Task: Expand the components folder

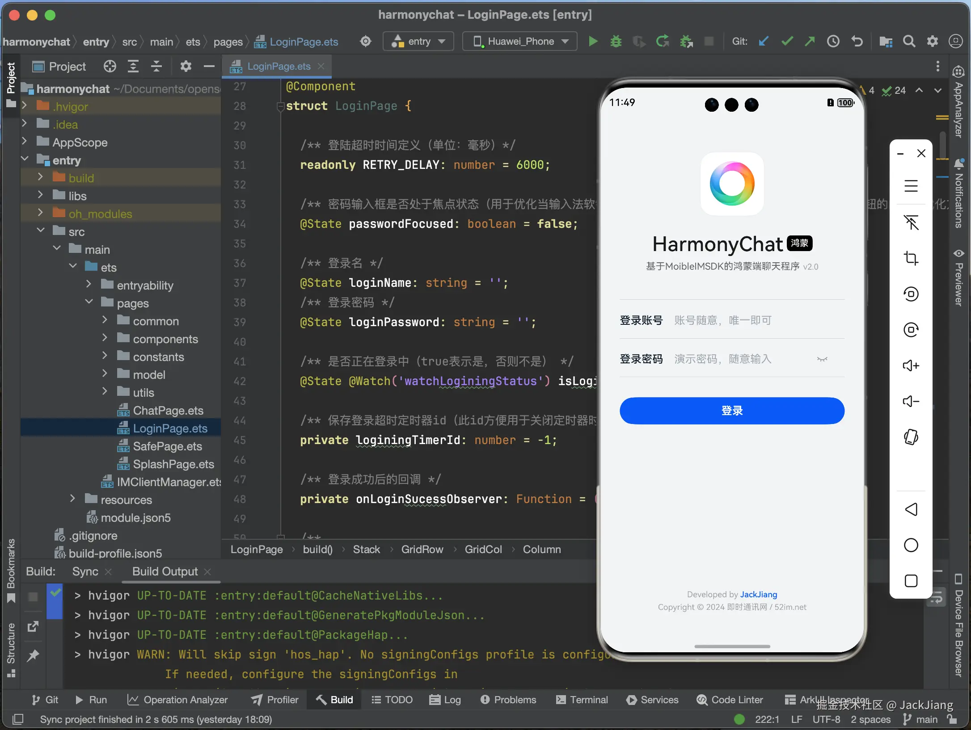Action: pos(105,339)
